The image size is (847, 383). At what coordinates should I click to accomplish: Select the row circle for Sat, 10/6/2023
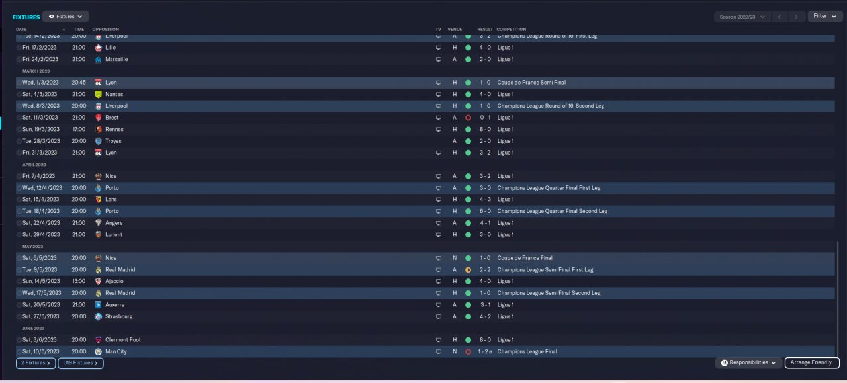[x=19, y=352]
